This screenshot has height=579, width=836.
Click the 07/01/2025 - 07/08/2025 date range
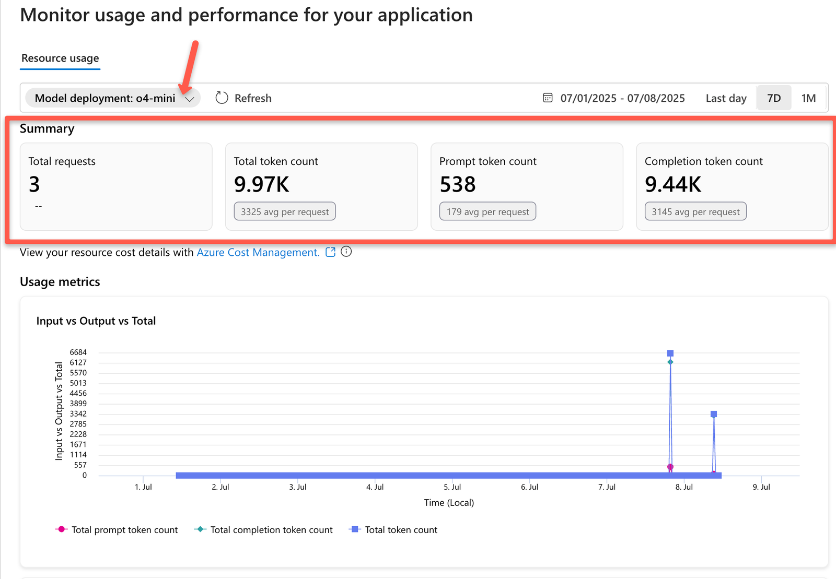(622, 98)
